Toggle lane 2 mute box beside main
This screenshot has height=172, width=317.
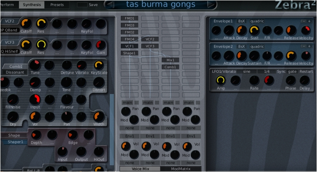coord(157,103)
